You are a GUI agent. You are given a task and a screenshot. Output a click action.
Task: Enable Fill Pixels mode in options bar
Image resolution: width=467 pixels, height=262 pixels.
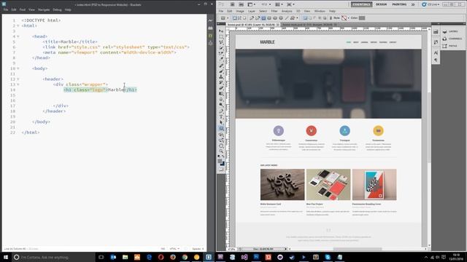coord(244,18)
